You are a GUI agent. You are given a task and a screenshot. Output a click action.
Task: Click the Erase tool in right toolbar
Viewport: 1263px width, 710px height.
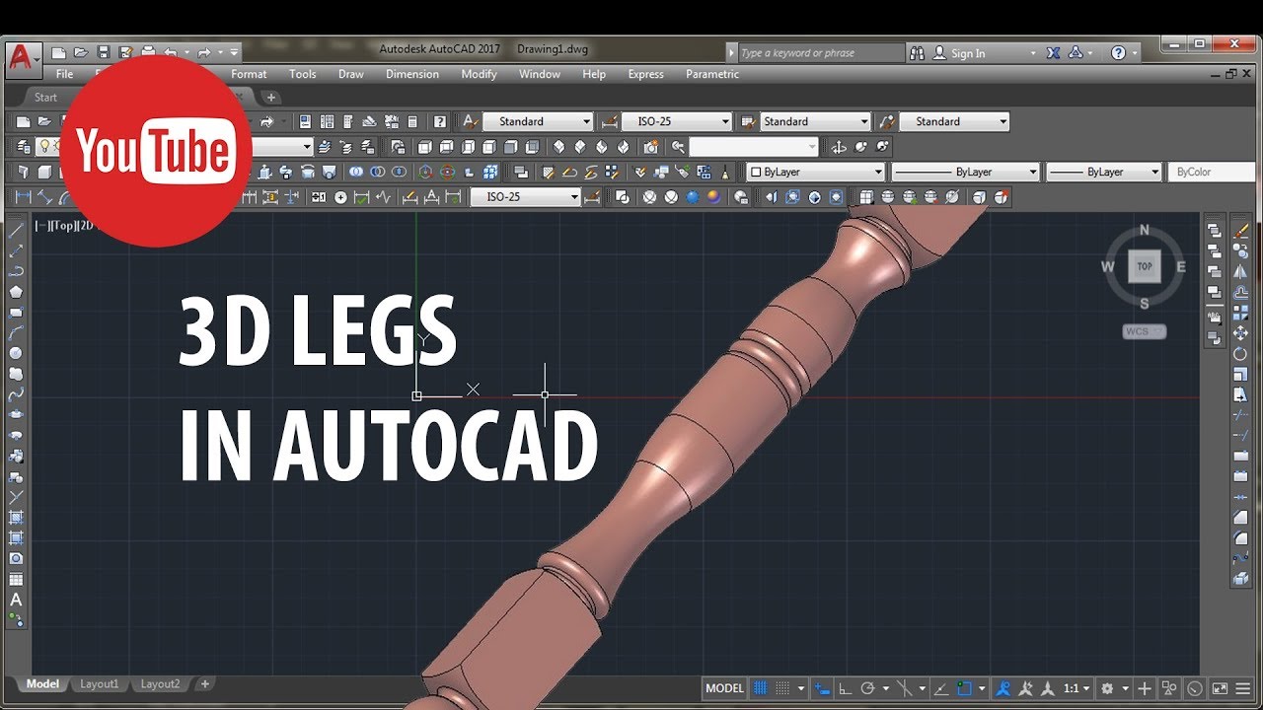(x=1241, y=231)
